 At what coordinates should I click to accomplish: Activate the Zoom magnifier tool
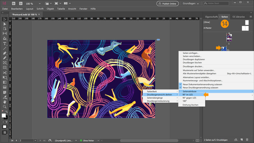point(4,106)
